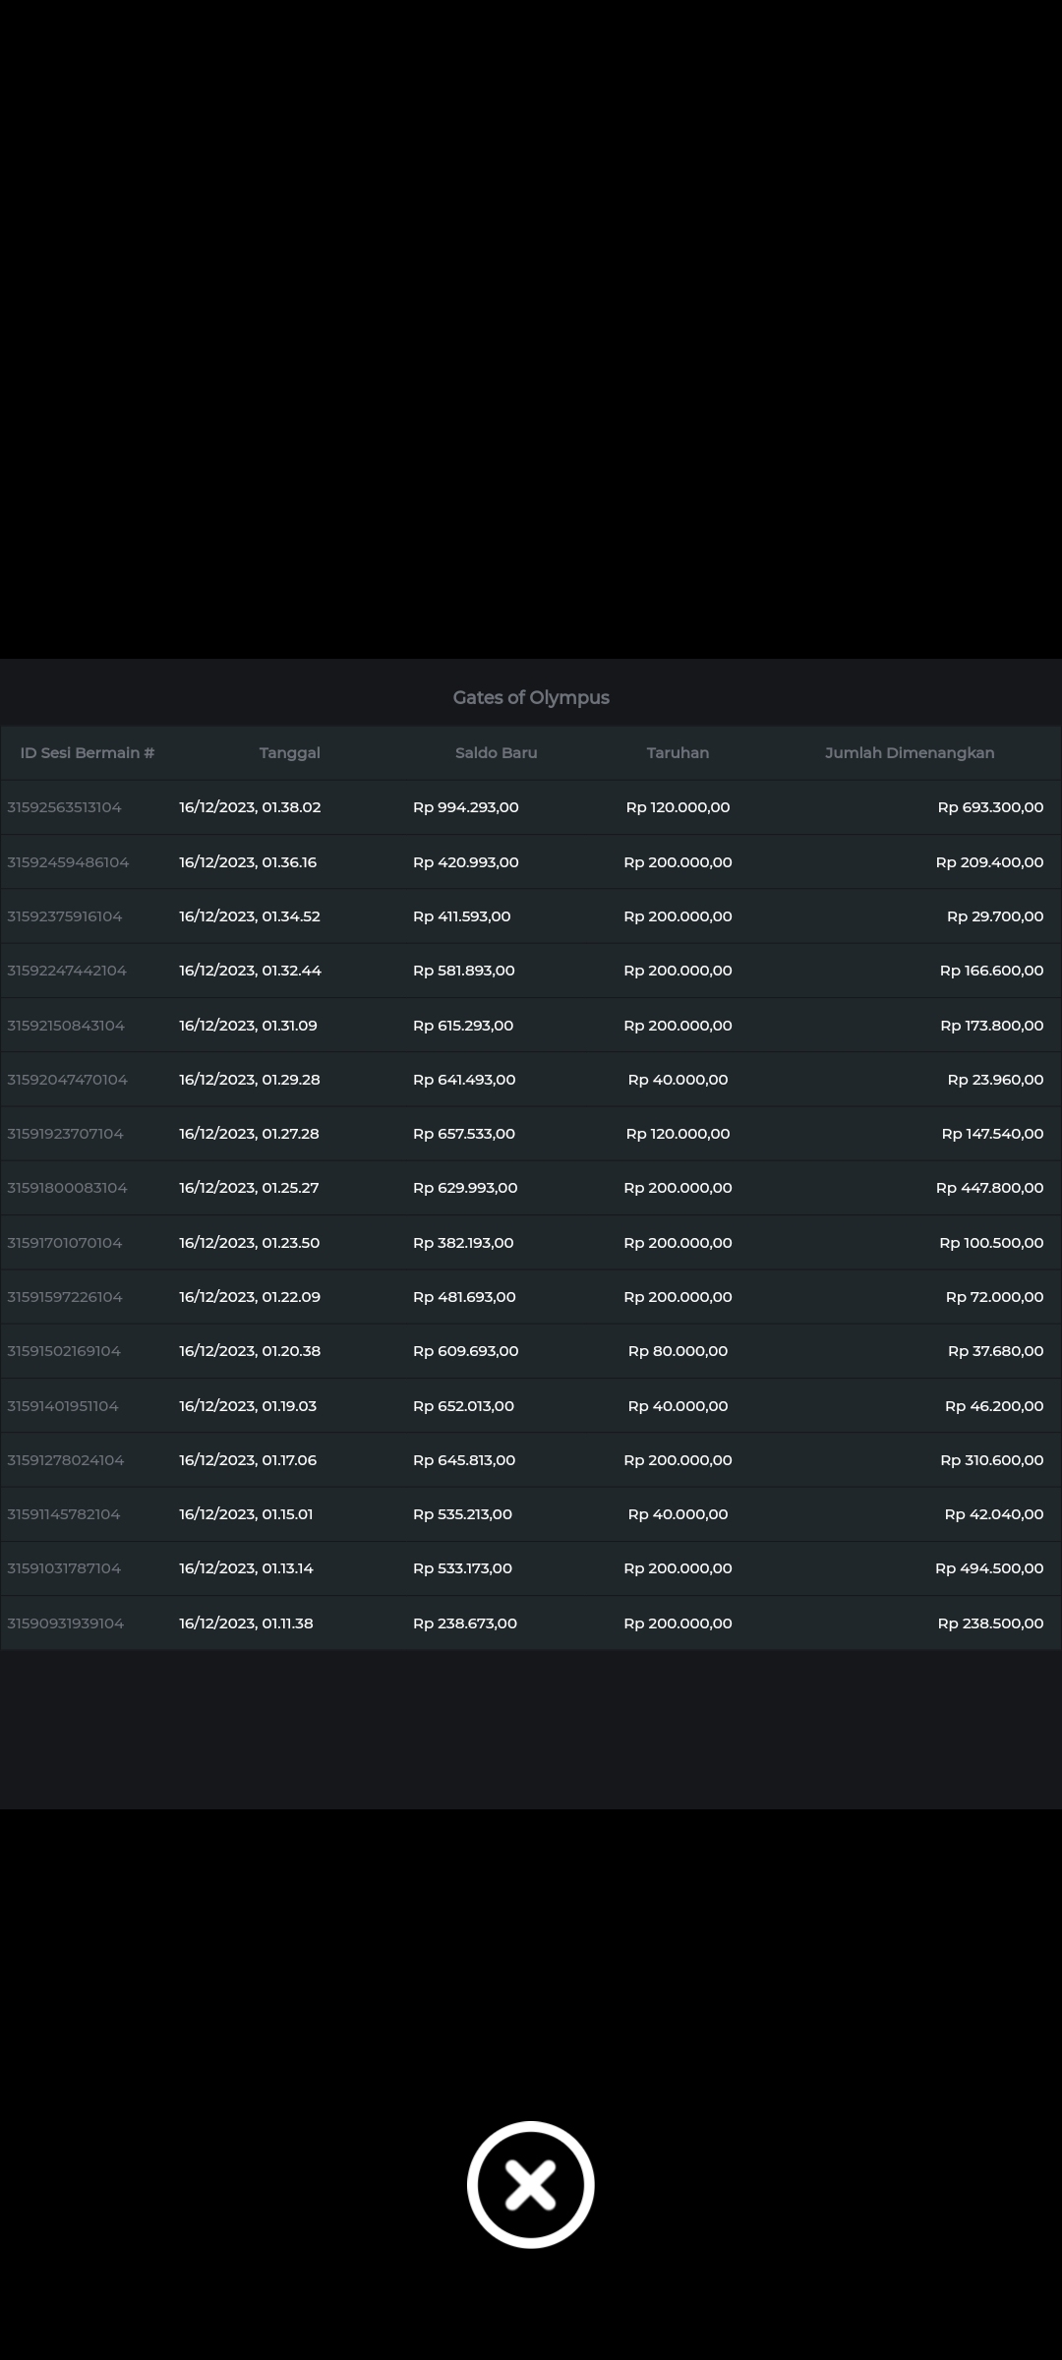Click the Tanggal column header
The height and width of the screenshot is (2360, 1062).
click(289, 752)
